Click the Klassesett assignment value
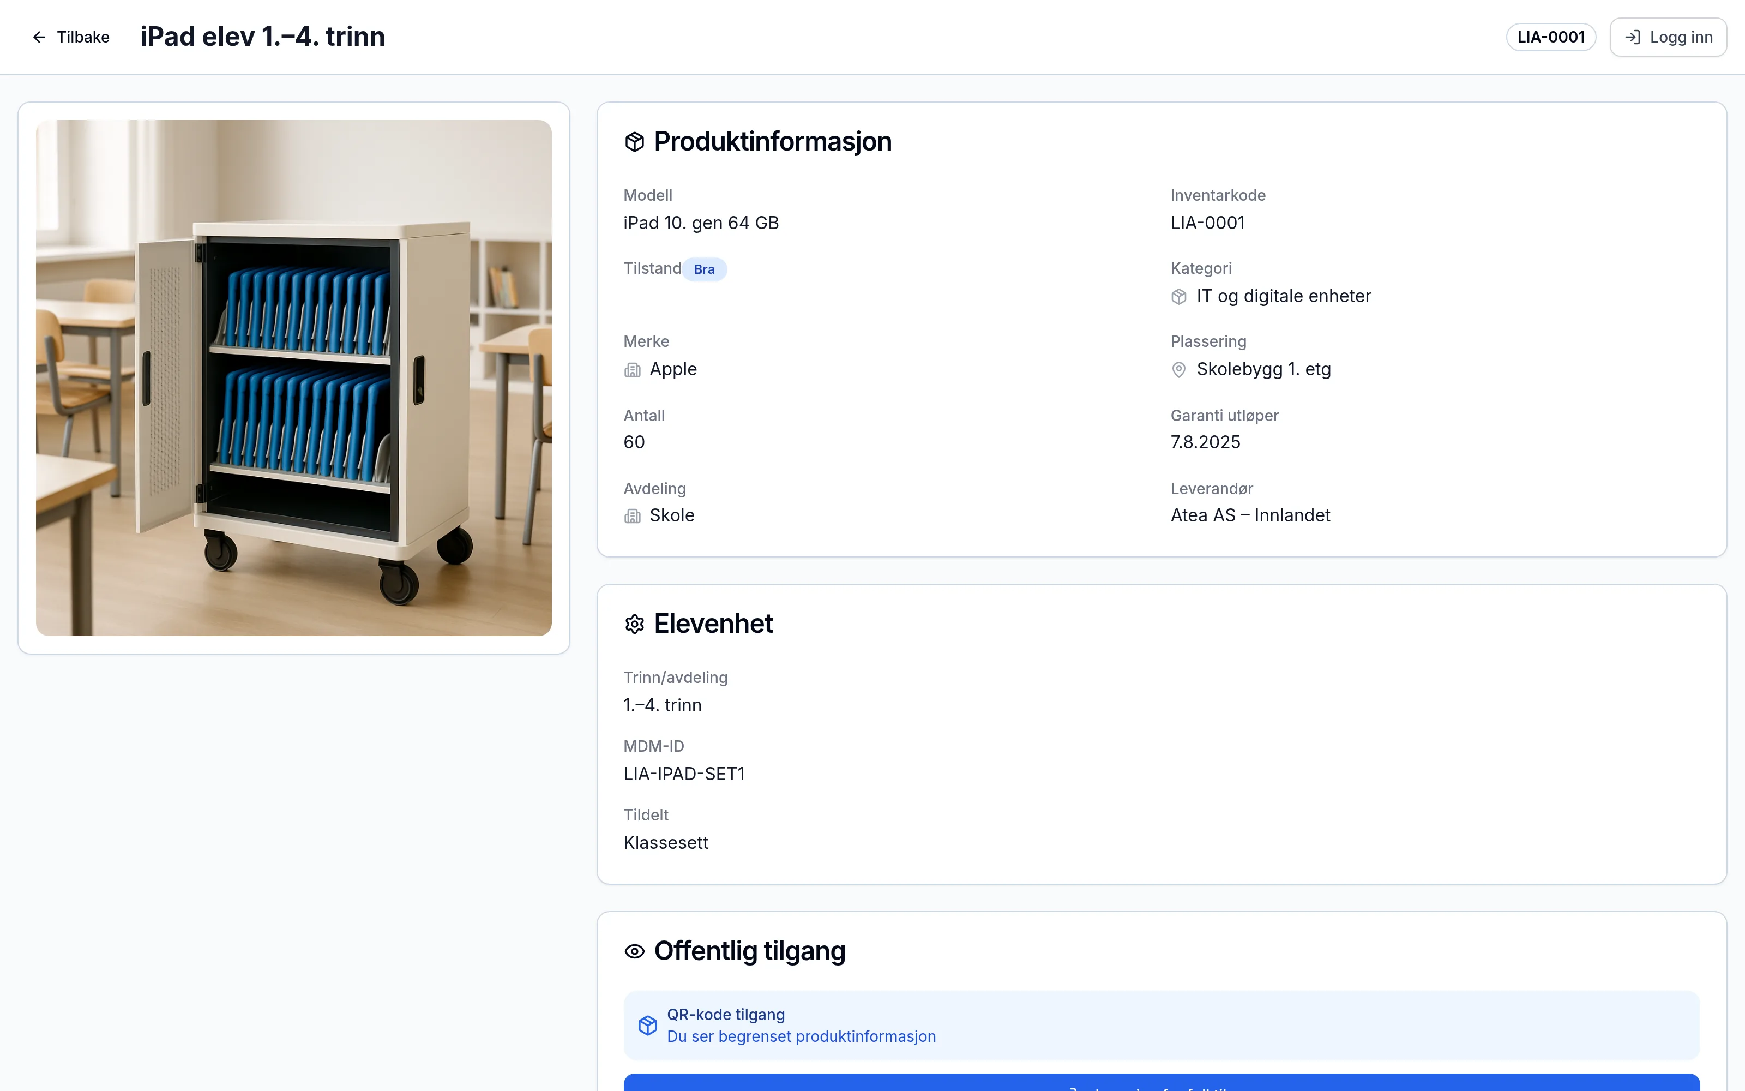This screenshot has height=1091, width=1745. coord(665,842)
